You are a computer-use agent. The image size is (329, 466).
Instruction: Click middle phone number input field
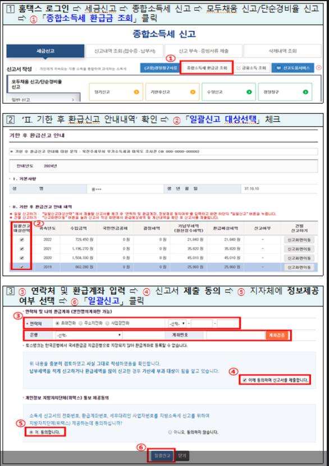pyautogui.click(x=202, y=323)
